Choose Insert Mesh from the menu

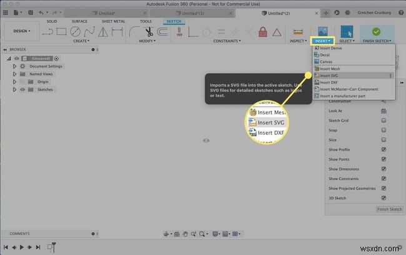(354, 69)
